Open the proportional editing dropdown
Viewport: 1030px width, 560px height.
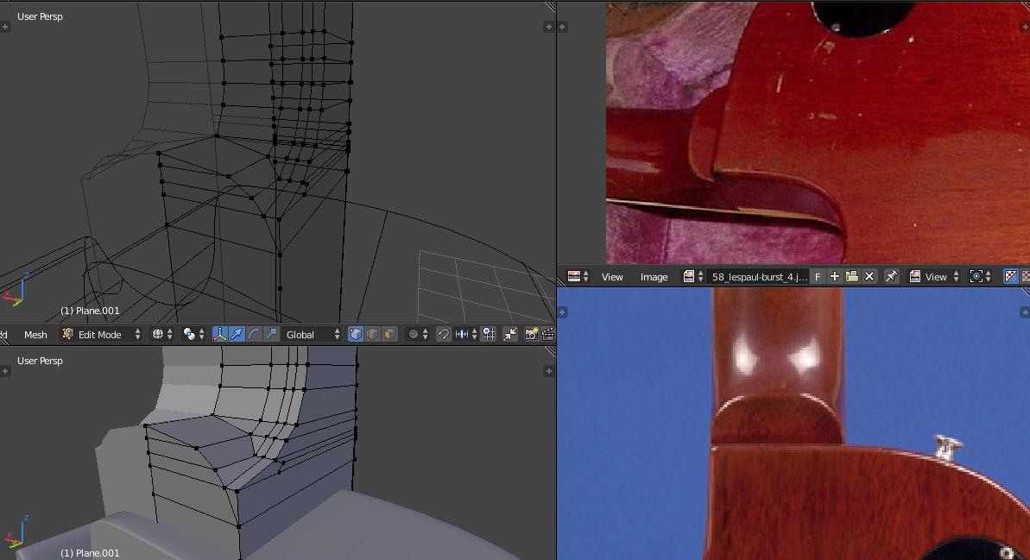coord(418,334)
